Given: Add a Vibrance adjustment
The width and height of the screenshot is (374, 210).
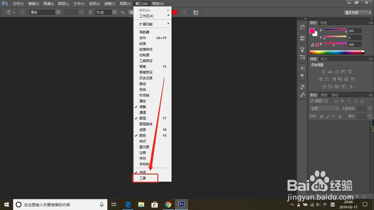Looking at the screenshot, I should pos(350,72).
